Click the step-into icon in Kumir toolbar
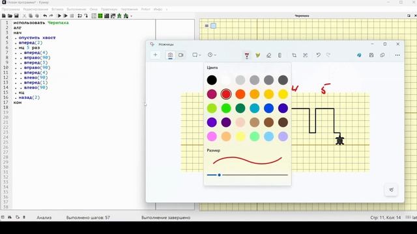The width and height of the screenshot is (417, 234). click(x=79, y=16)
